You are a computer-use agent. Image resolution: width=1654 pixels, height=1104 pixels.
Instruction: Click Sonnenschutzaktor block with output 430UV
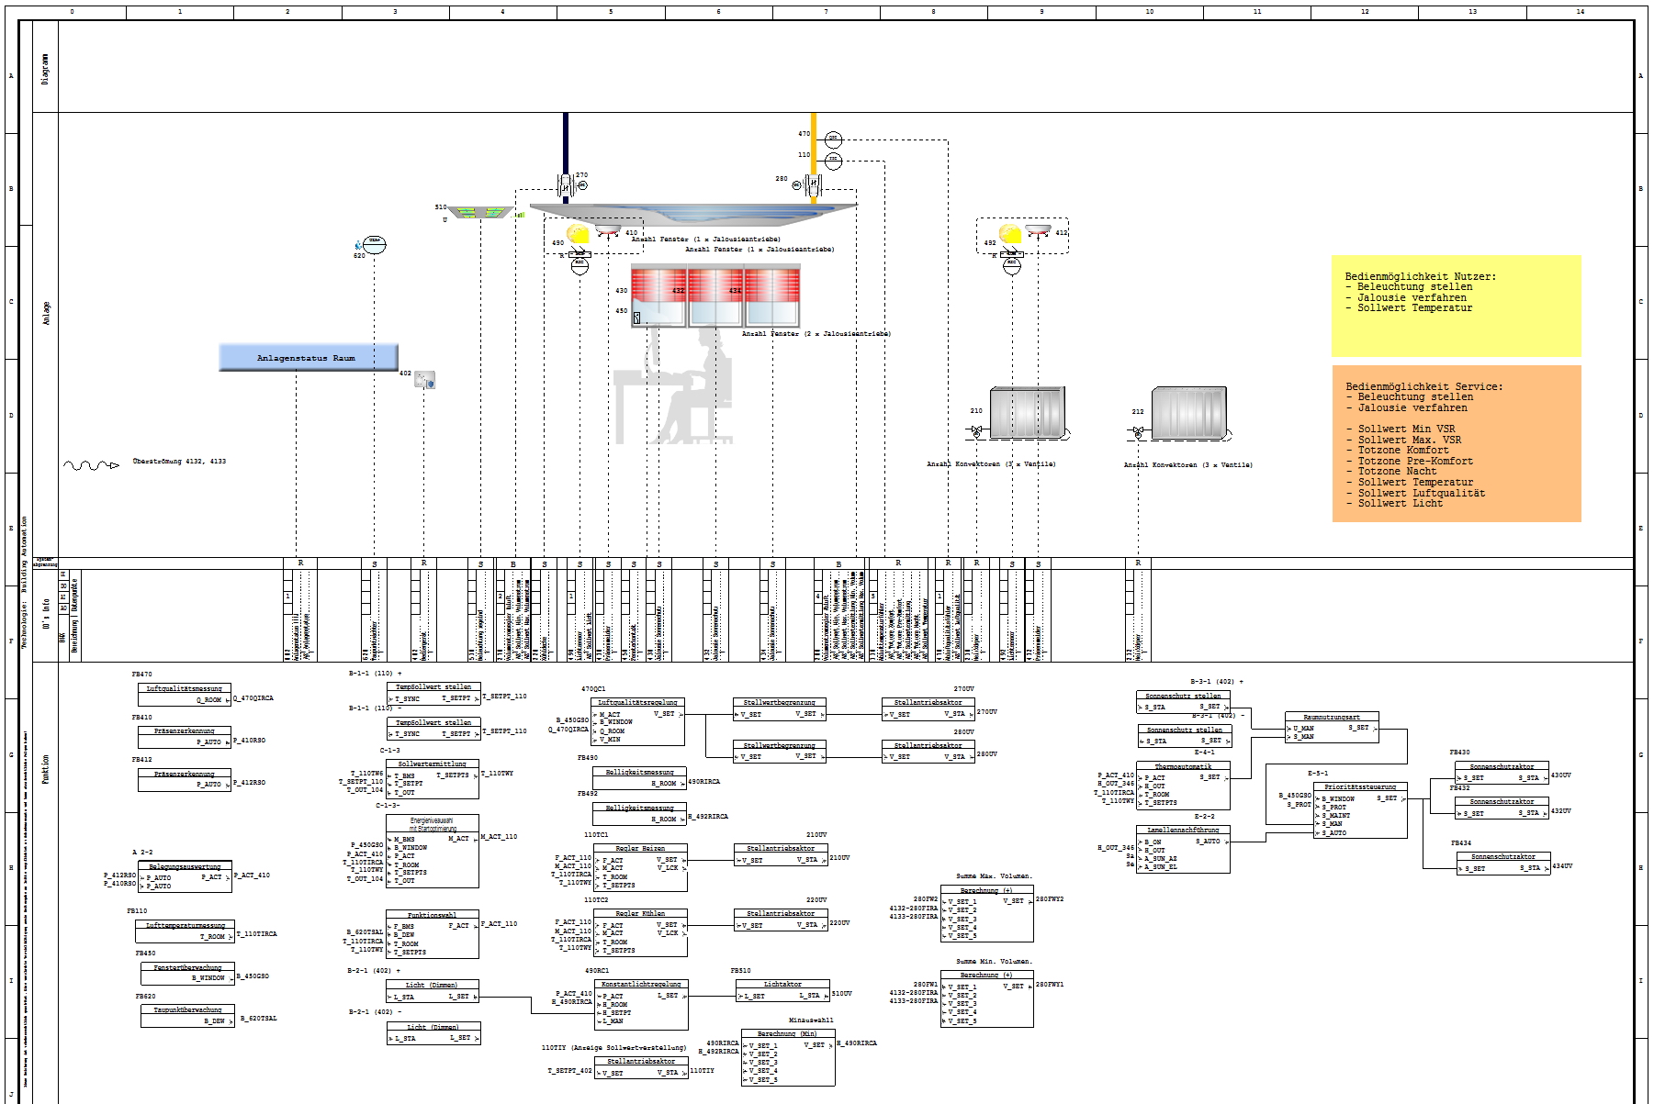[1502, 772]
